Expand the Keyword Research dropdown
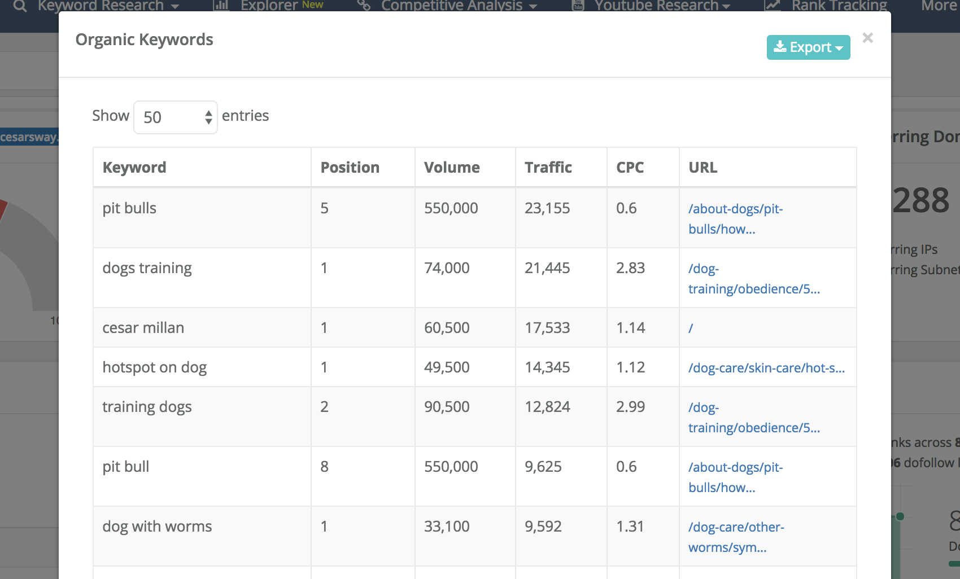Image resolution: width=960 pixels, height=579 pixels. point(174,7)
